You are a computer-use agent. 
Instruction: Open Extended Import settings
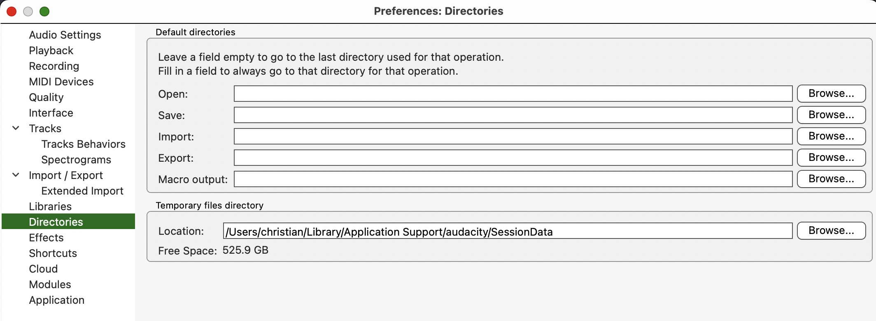pyautogui.click(x=82, y=191)
